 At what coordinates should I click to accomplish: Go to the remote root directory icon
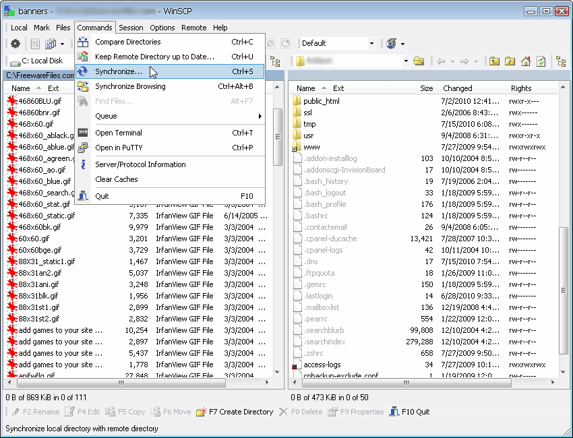click(x=510, y=61)
